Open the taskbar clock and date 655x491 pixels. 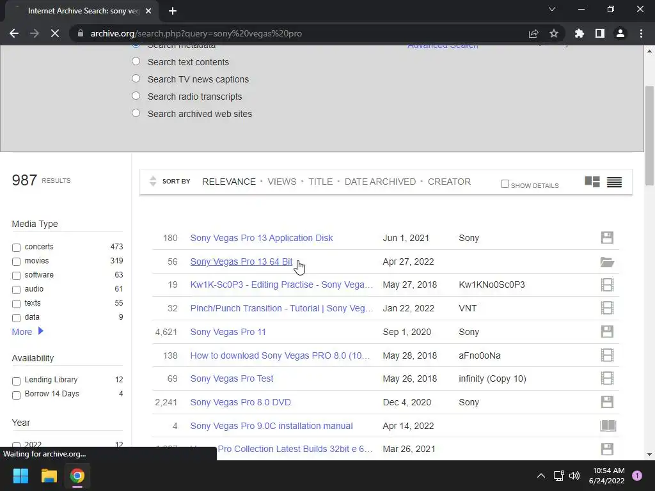606,476
